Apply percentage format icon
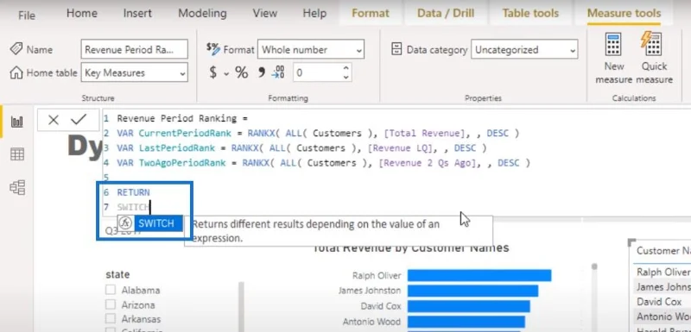The width and height of the screenshot is (691, 332). 242,73
